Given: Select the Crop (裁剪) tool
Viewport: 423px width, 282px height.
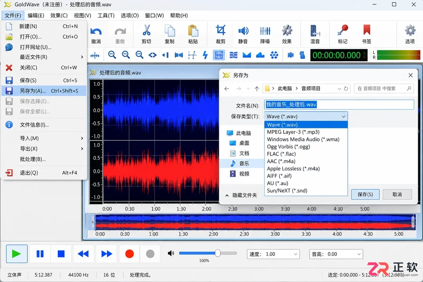Looking at the screenshot, I should [220, 34].
